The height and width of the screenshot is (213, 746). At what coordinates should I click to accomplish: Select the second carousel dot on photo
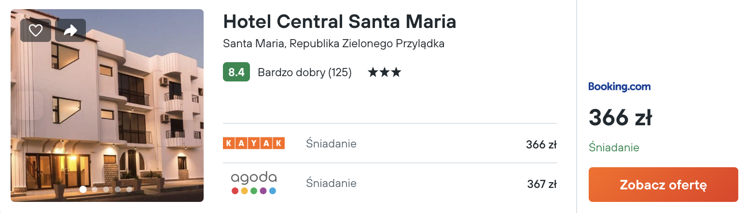pos(95,189)
